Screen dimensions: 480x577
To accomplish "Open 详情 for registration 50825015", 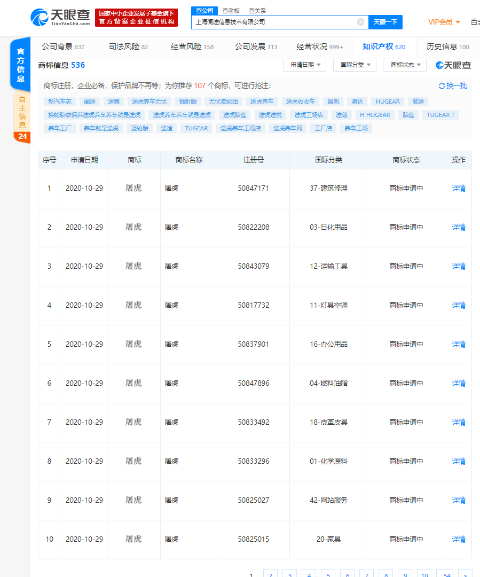I will pos(458,539).
